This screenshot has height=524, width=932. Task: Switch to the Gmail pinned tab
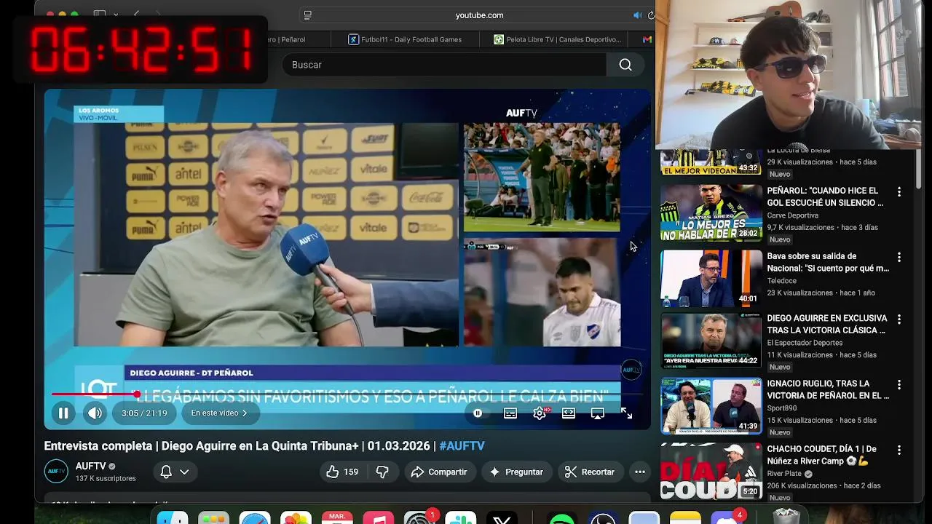(x=647, y=39)
